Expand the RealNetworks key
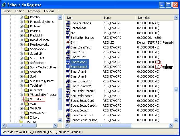 (x=21, y=44)
